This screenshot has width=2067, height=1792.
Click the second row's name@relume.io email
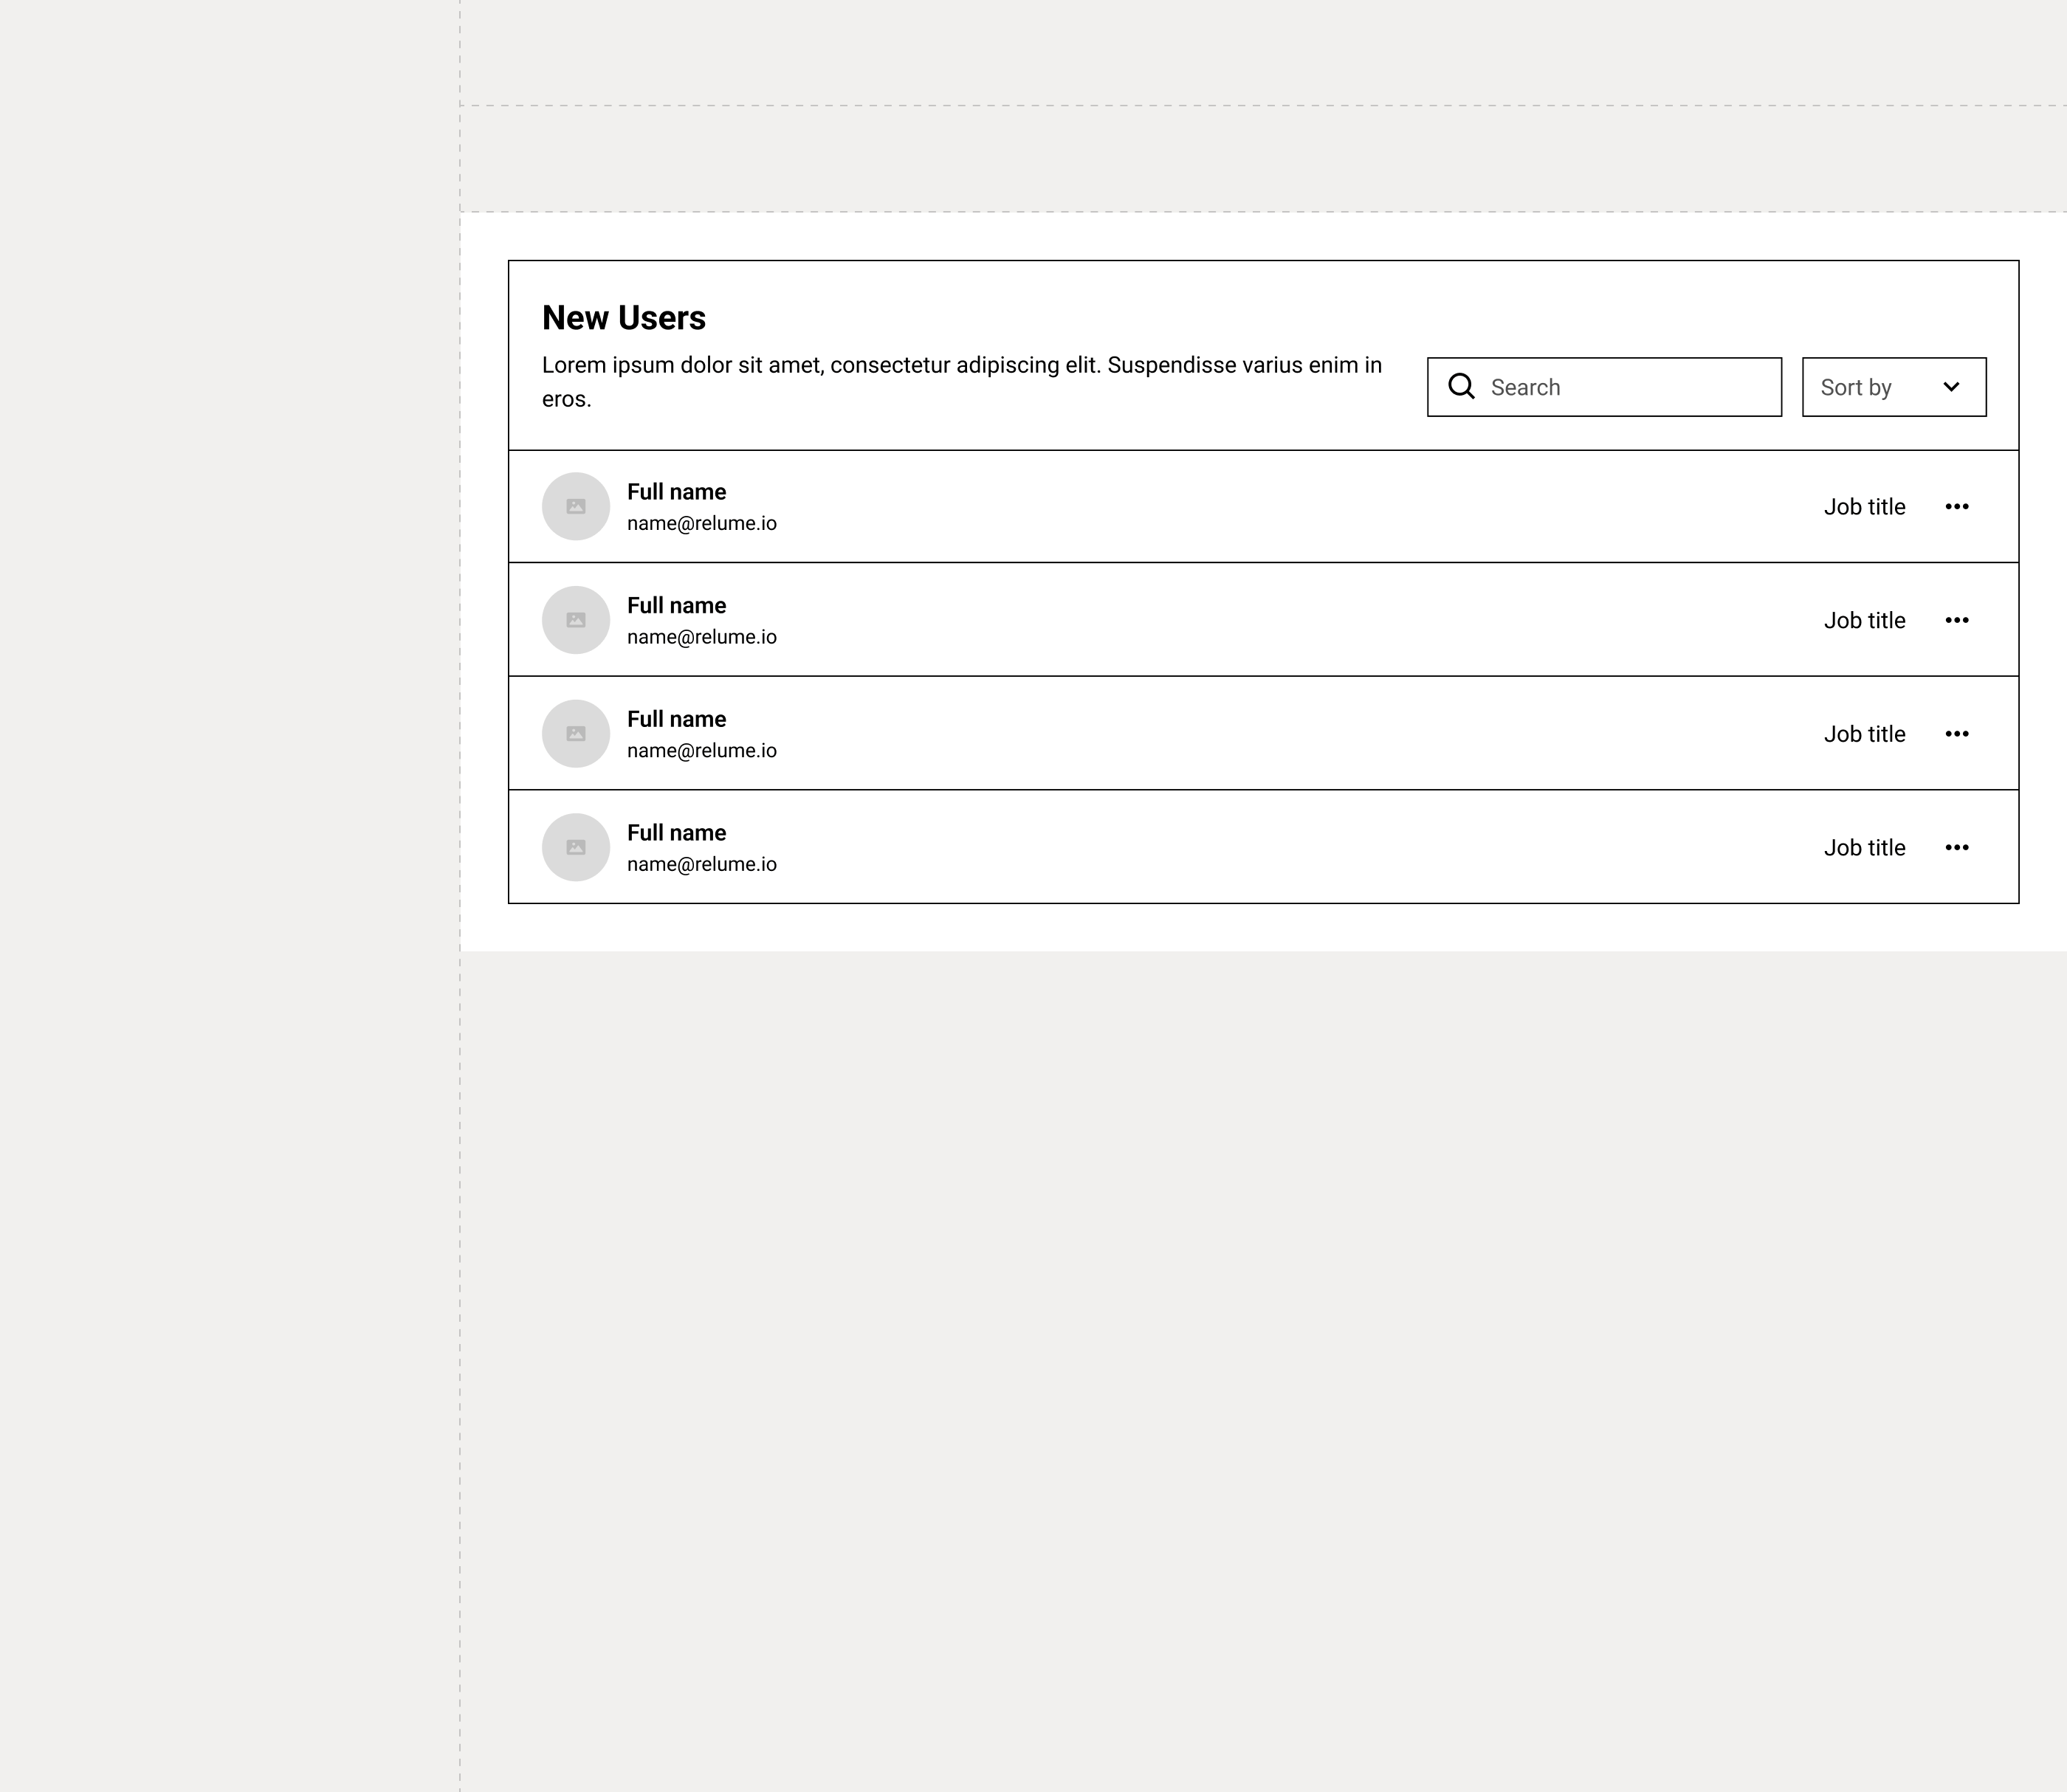coord(702,637)
